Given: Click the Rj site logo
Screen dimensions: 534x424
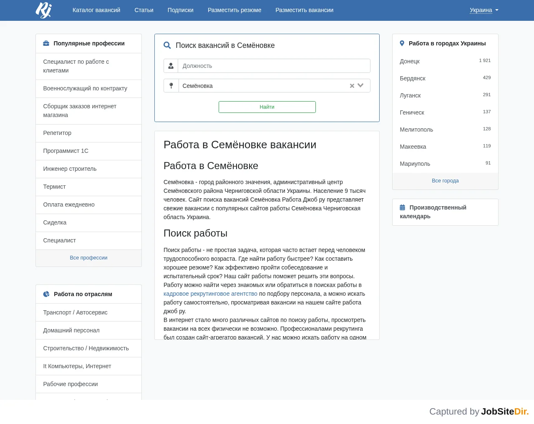Looking at the screenshot, I should coord(44,10).
